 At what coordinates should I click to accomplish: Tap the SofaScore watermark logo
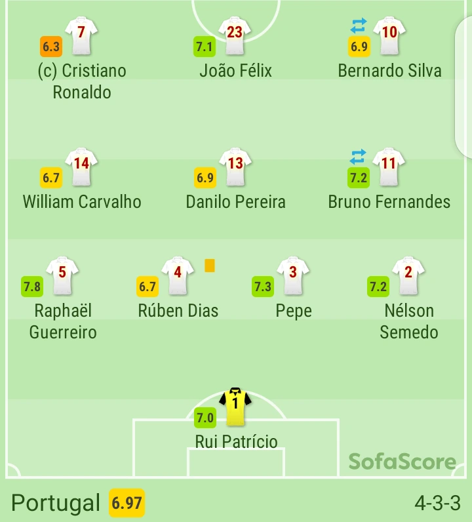[402, 462]
